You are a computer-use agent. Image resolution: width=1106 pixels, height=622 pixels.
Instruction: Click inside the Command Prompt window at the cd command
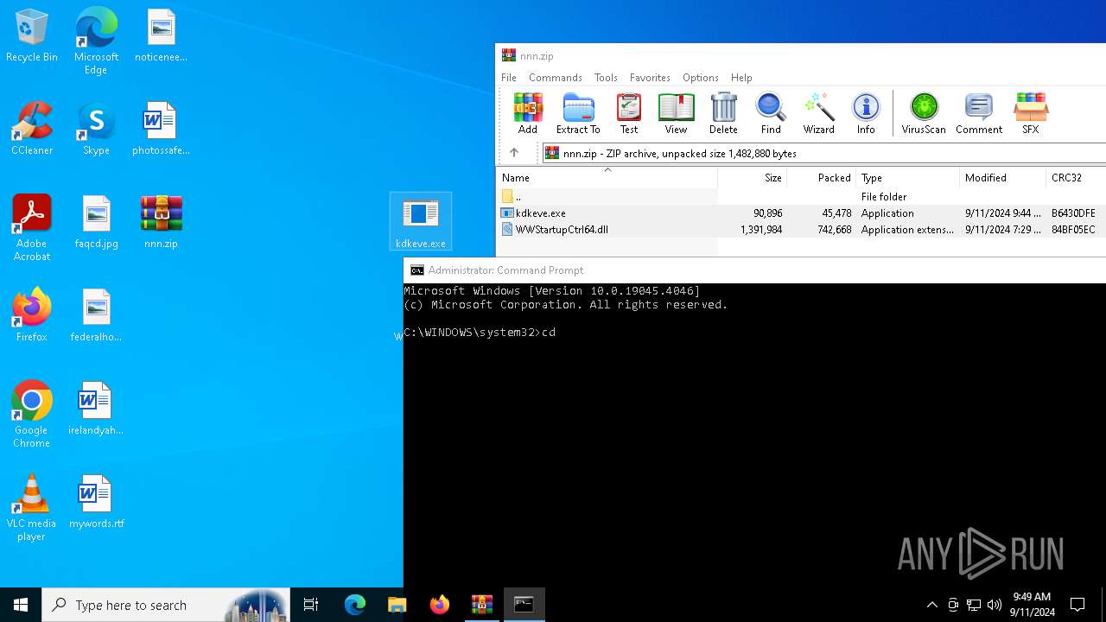point(549,333)
